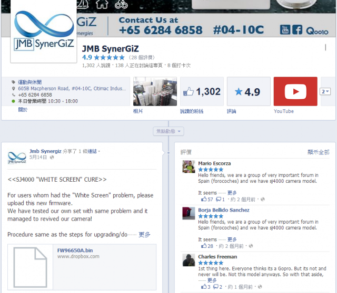The width and height of the screenshot is (337, 293).
Task: Click the comment icon on Mario Escorza's review
Action: pos(219,200)
